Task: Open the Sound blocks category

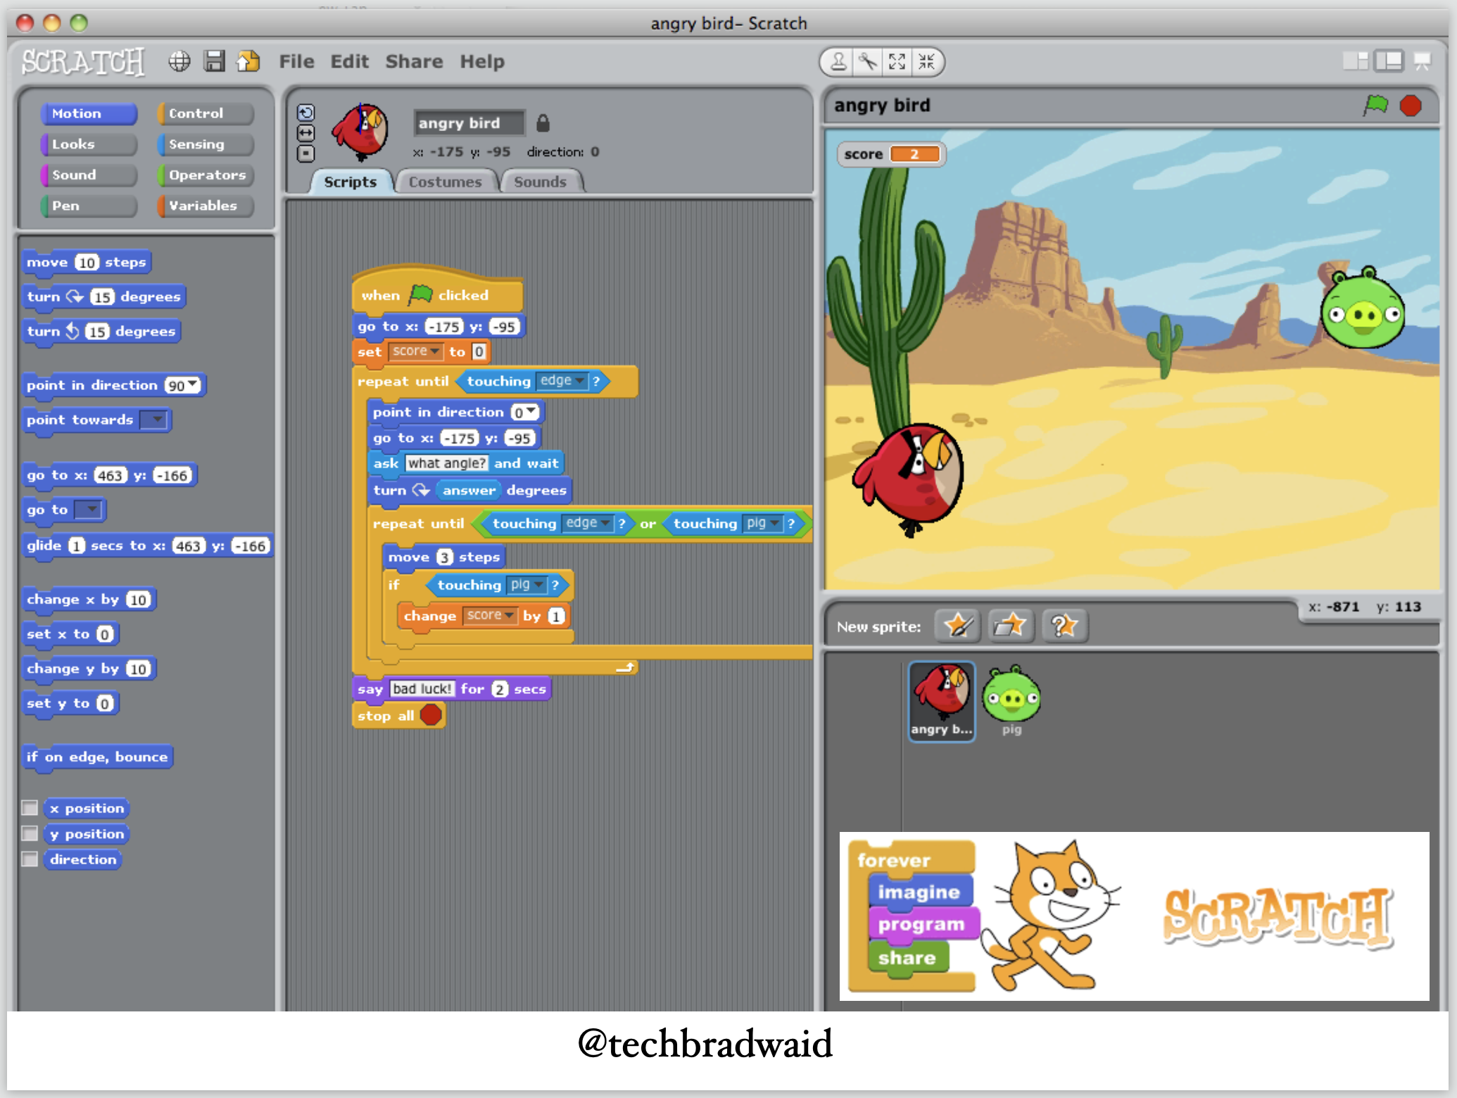Action: tap(89, 175)
